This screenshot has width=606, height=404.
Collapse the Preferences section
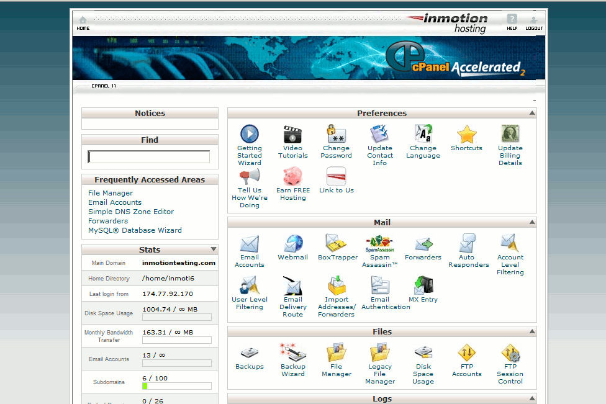pyautogui.click(x=531, y=113)
